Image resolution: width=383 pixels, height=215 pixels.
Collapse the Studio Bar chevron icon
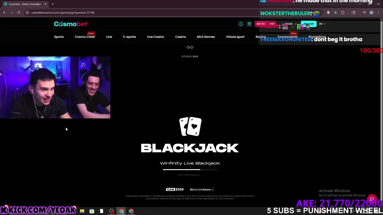[190, 47]
